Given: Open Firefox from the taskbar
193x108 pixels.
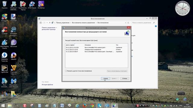Looking at the screenshot, I should pyautogui.click(x=84, y=106).
